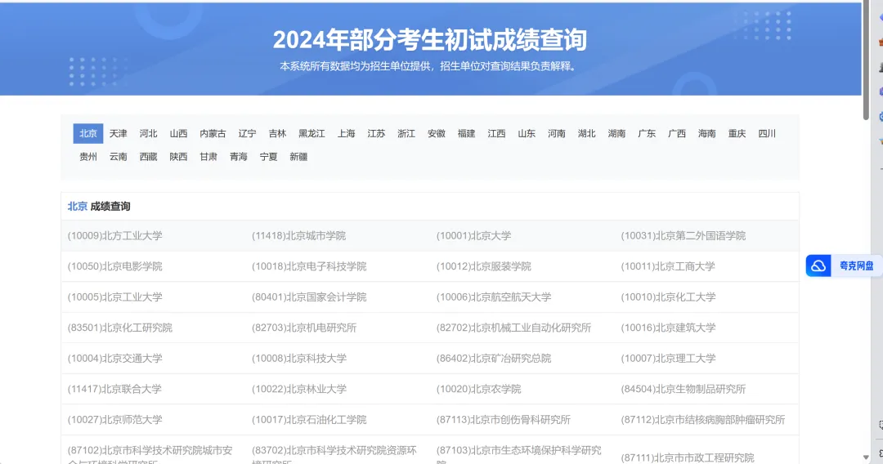The image size is (883, 464).
Task: Open the 夸克网盘 cloud icon
Action: point(818,266)
